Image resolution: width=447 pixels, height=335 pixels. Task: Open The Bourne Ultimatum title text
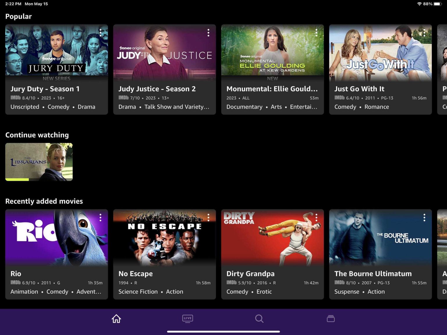(373, 274)
